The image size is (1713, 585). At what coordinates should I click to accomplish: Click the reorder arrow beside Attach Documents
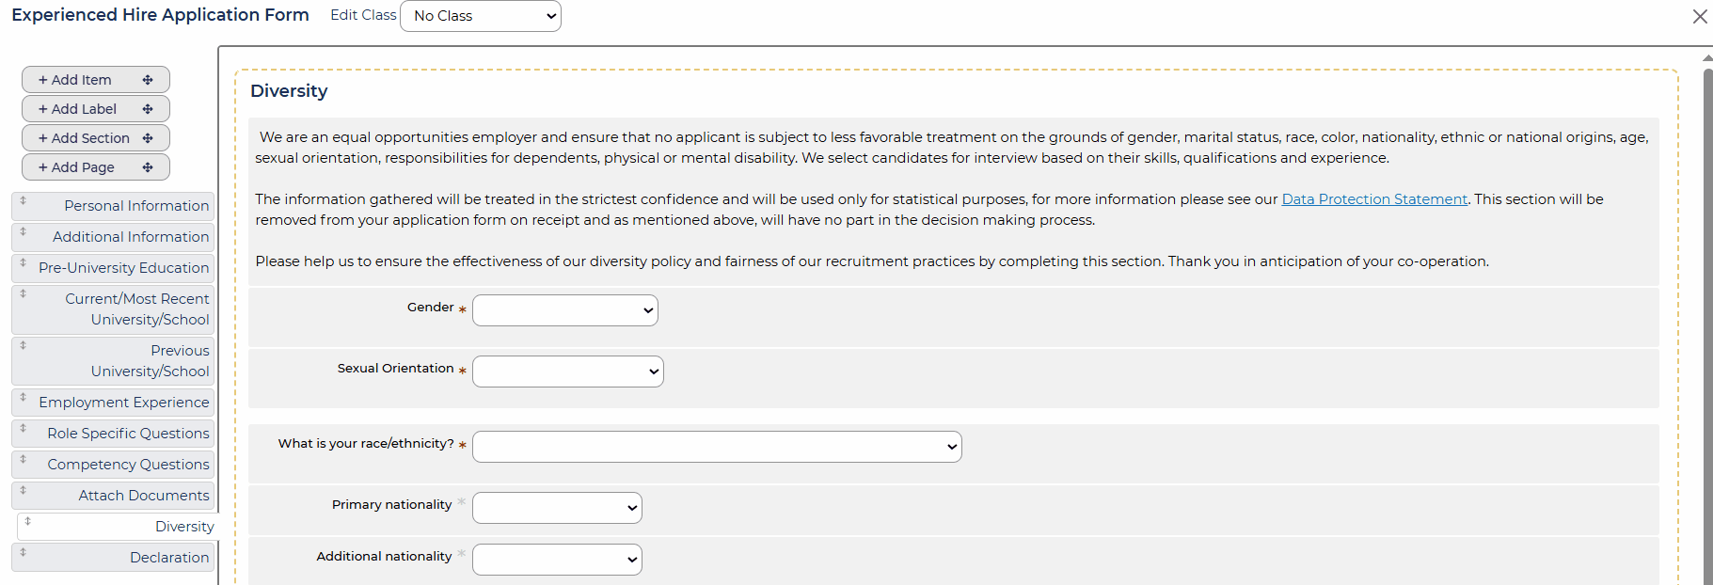coord(24,490)
